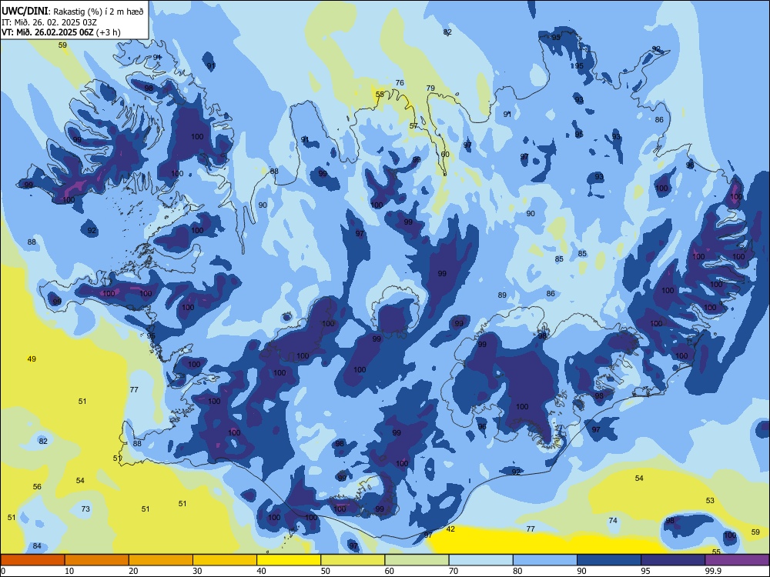
Task: Click the dark orange 0–10 legend swatch
Action: (32, 560)
